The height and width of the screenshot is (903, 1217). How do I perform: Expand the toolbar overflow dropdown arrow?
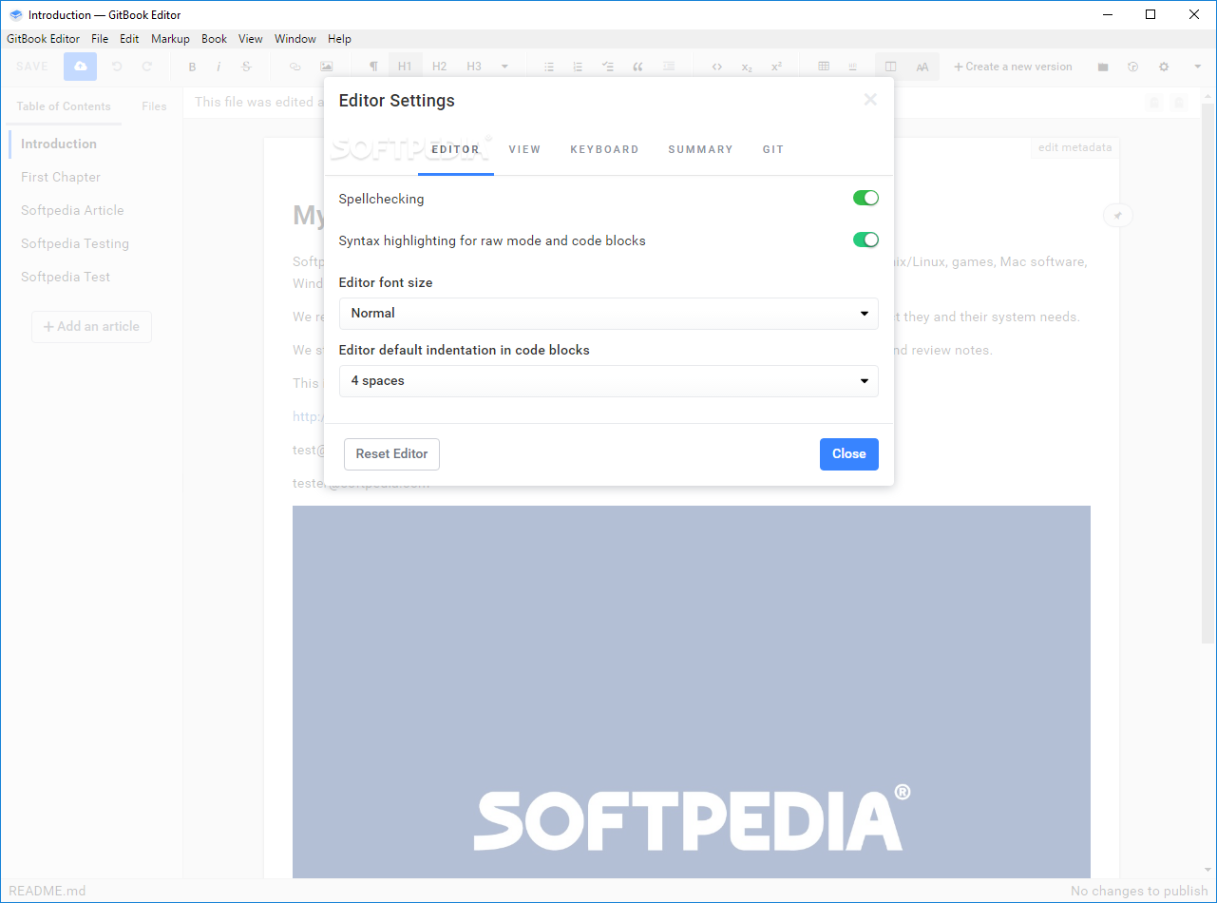pyautogui.click(x=1197, y=67)
